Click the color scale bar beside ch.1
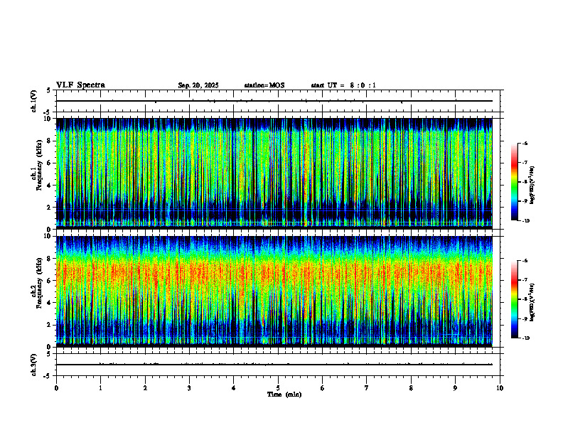The width and height of the screenshot is (563, 435). click(514, 182)
